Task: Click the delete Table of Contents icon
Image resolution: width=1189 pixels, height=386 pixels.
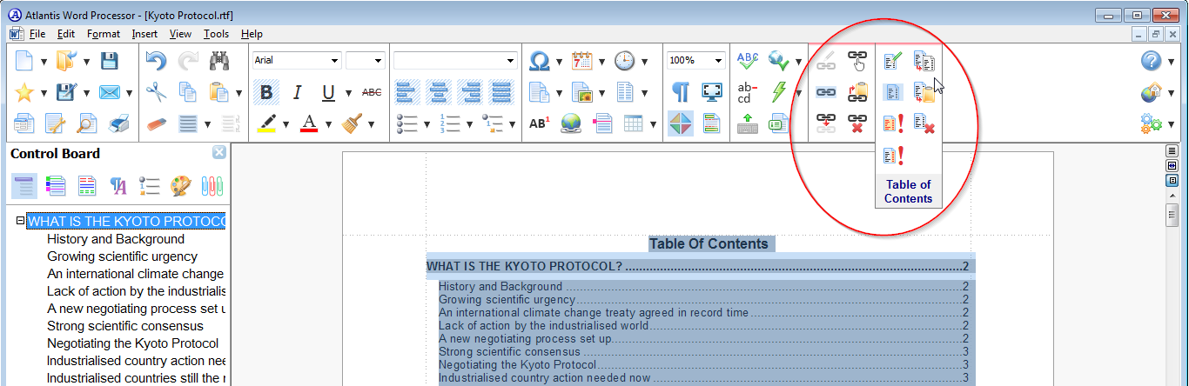Action: 924,123
